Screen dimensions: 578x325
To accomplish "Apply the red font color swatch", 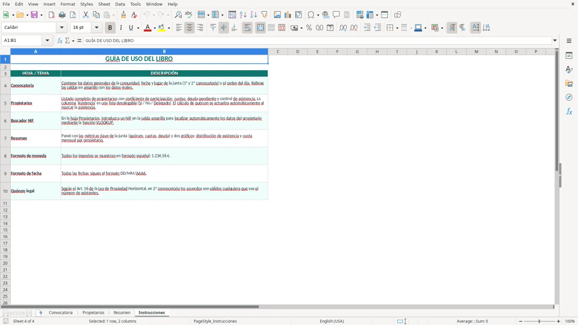I will (147, 28).
